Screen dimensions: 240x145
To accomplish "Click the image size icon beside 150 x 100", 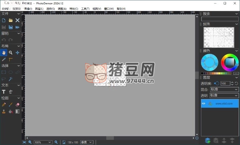I will click(x=64, y=142).
